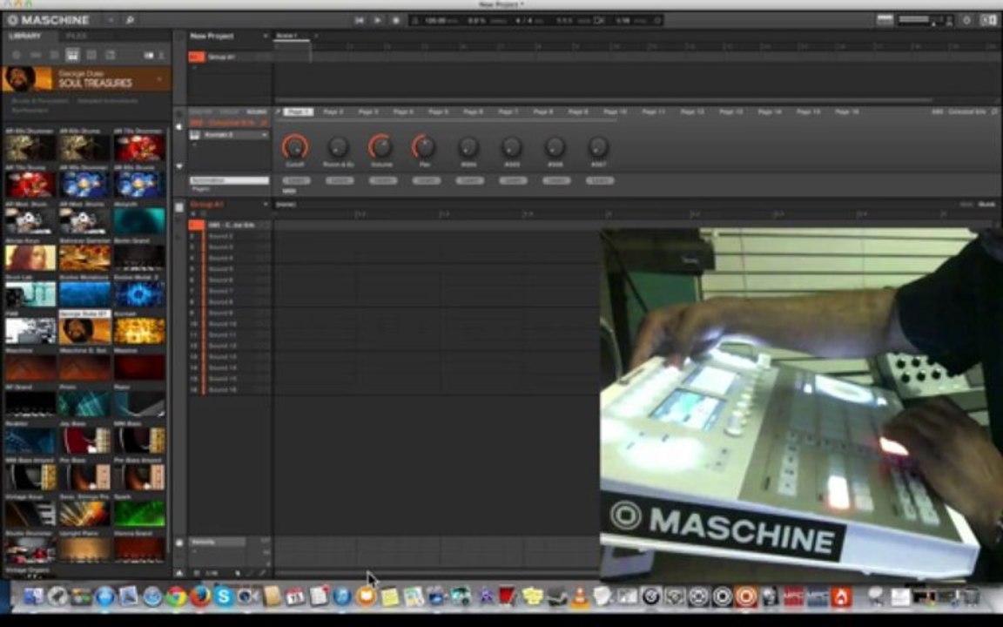Select the Samples file type icon
1003x627 pixels.
pos(110,56)
